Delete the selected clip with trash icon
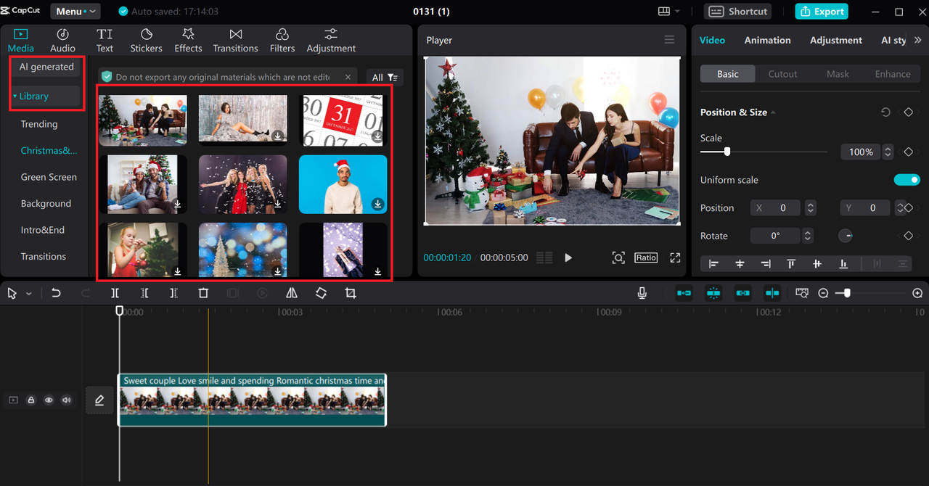The height and width of the screenshot is (486, 929). pyautogui.click(x=203, y=293)
